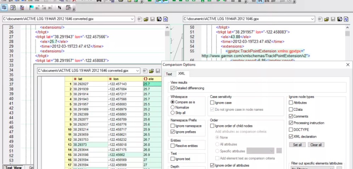Open Specific attributes combo box
This screenshot has height=169, width=353.
[x=260, y=151]
